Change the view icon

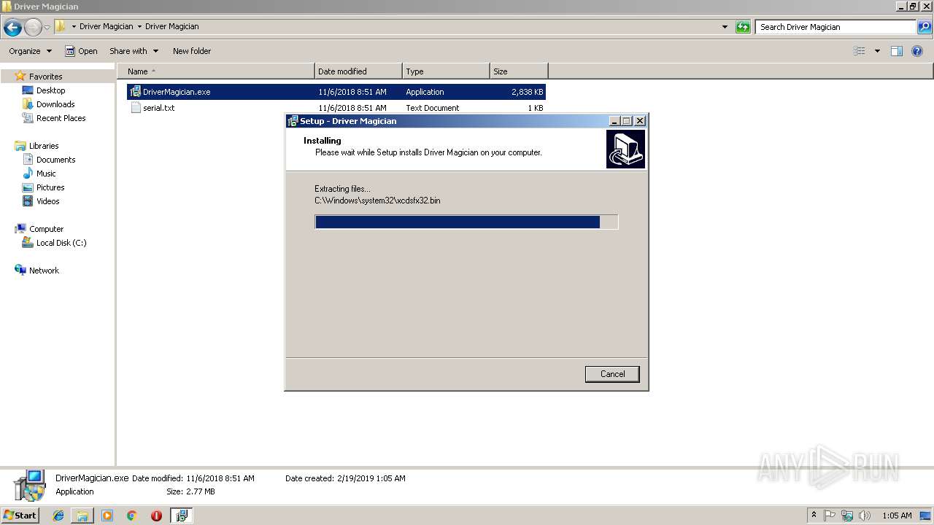click(860, 51)
